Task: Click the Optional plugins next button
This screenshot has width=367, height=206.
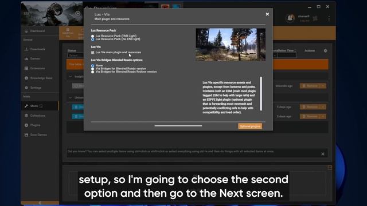Action: [x=250, y=126]
